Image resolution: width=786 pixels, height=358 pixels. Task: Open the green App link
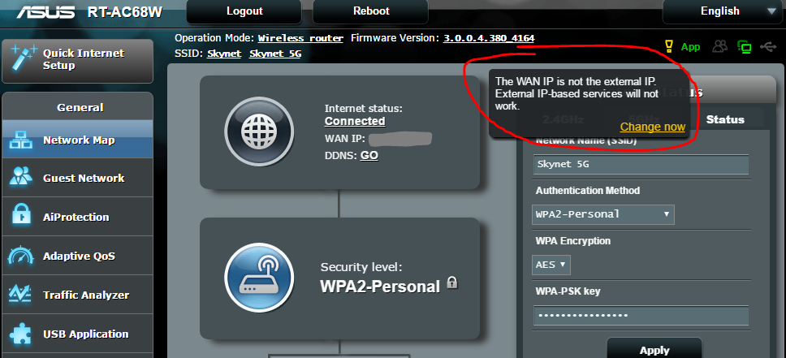[690, 47]
